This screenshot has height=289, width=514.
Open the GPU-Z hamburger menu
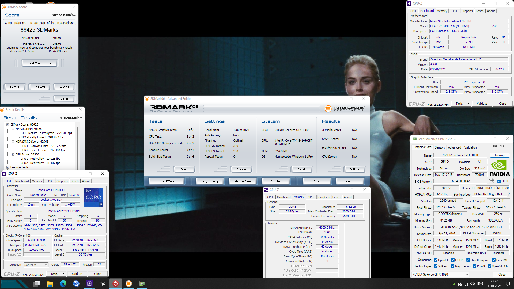click(509, 146)
